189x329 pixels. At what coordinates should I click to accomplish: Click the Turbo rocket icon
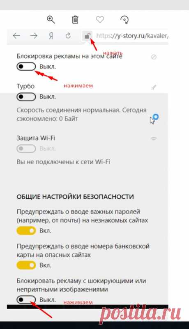[x=154, y=87]
